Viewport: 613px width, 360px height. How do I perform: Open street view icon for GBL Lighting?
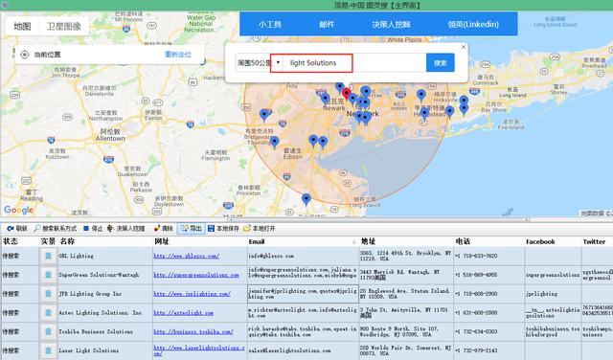pyautogui.click(x=48, y=256)
